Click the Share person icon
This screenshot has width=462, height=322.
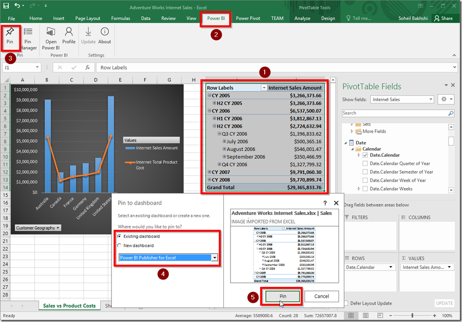pos(437,18)
